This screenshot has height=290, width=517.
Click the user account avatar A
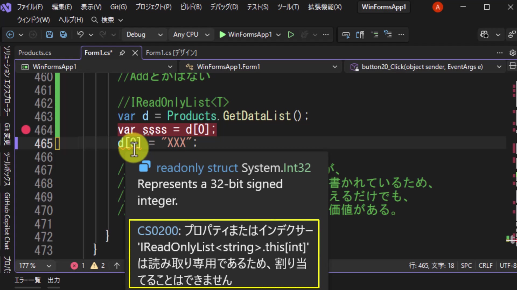(438, 7)
